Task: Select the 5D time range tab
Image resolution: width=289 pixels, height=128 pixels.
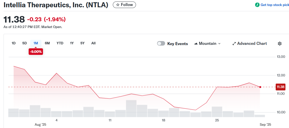Action: (x=25, y=43)
